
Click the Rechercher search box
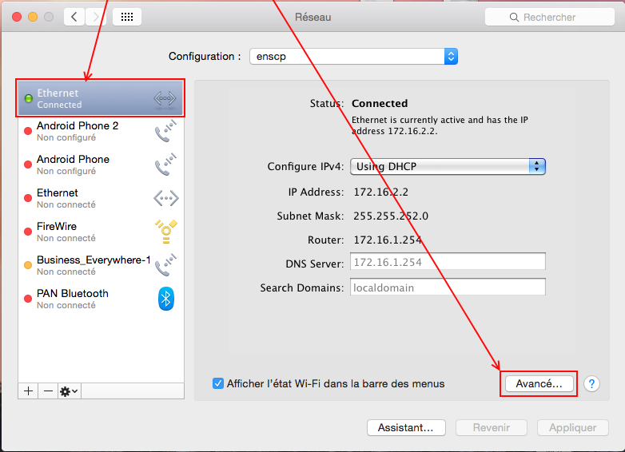click(x=542, y=17)
